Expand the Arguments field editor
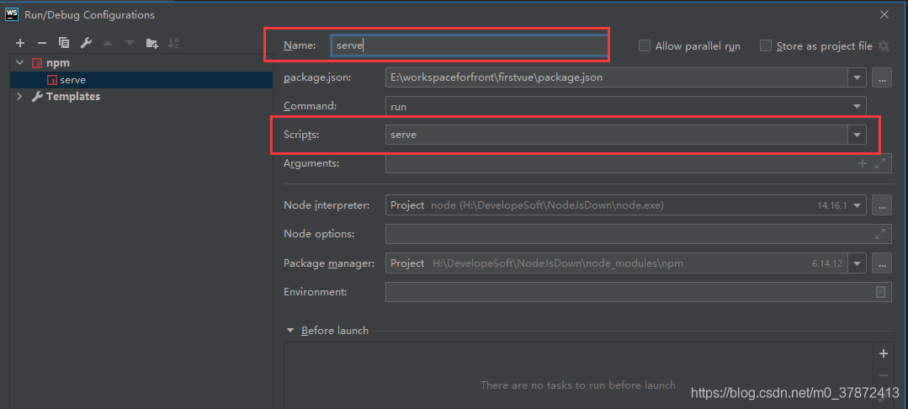 click(x=880, y=163)
